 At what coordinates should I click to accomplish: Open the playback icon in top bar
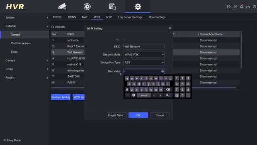(x=87, y=6)
